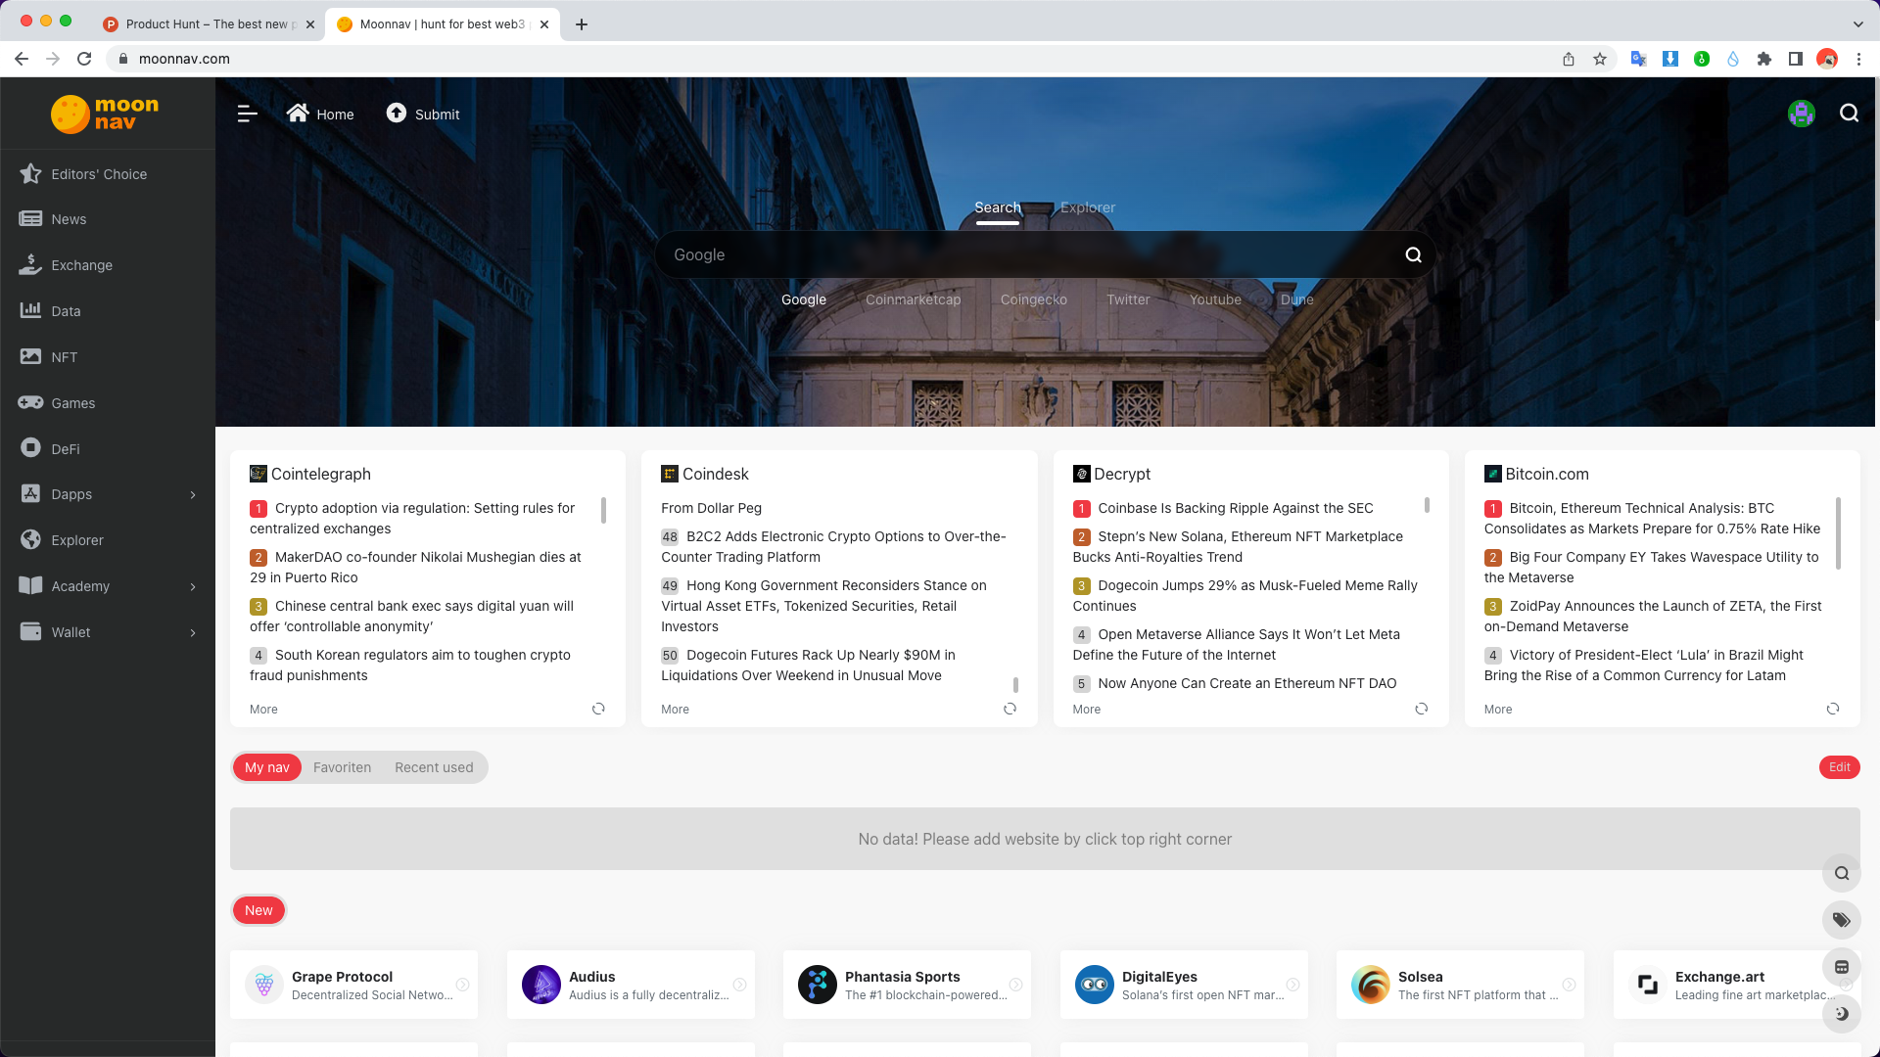Select the My nav tab
The height and width of the screenshot is (1057, 1880).
click(x=266, y=767)
